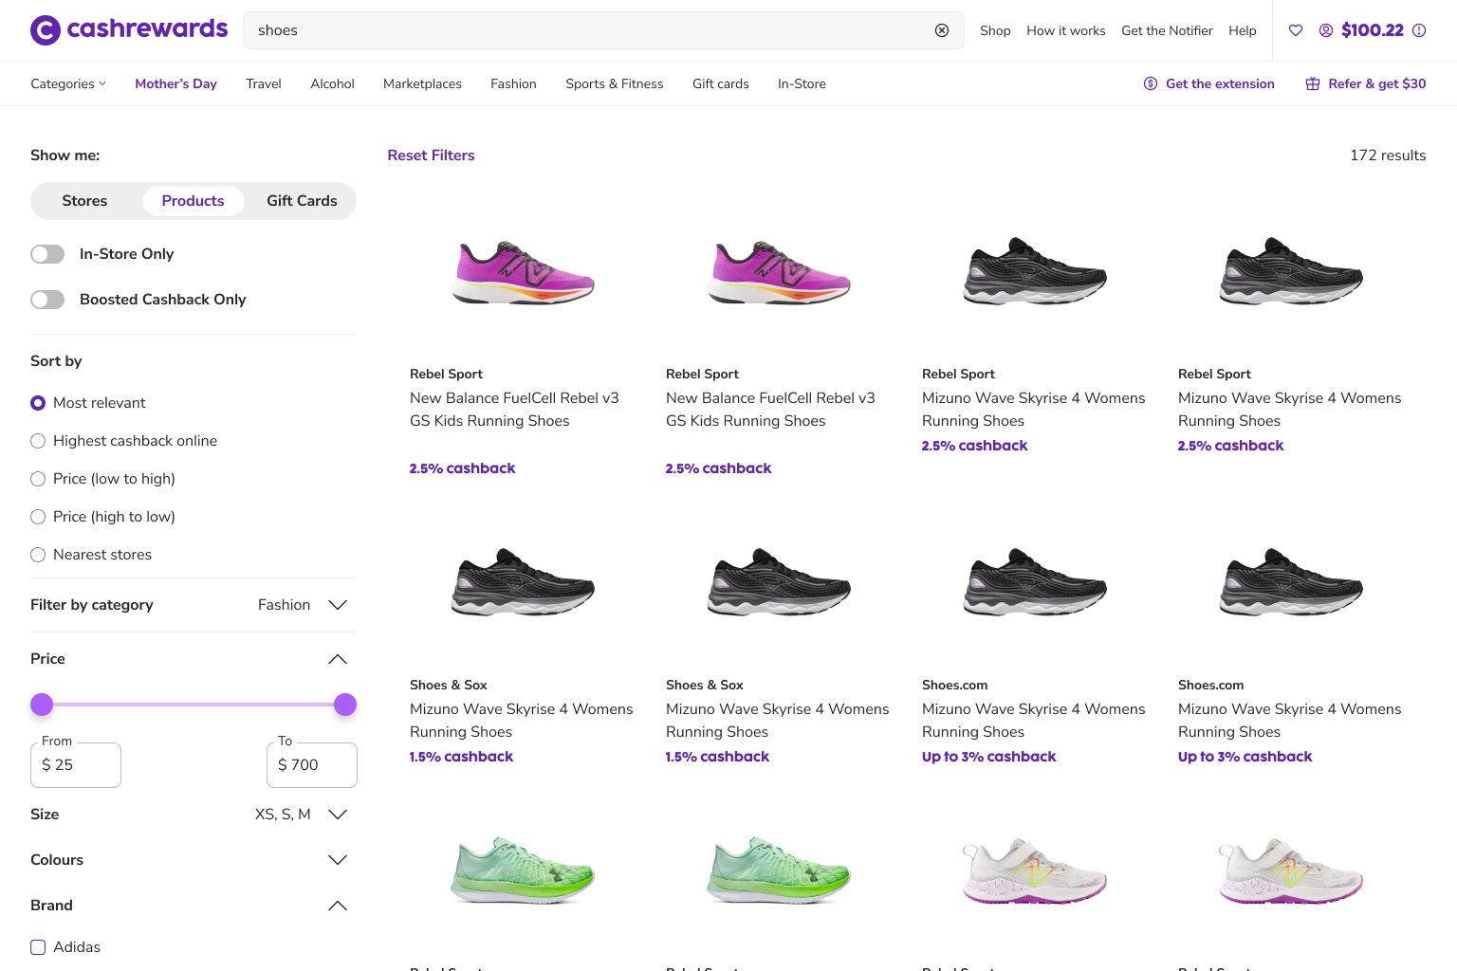Sort by Price high to low
1457x971 pixels.
click(38, 517)
